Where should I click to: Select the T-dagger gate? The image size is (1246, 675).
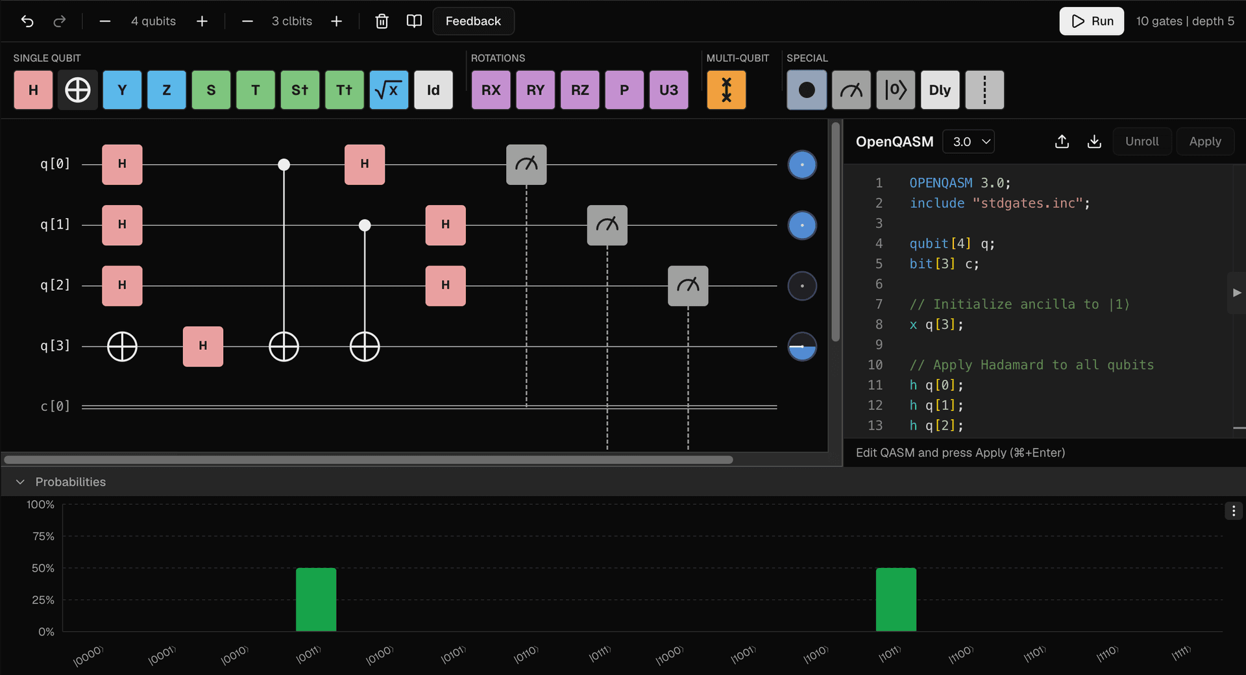click(x=345, y=90)
